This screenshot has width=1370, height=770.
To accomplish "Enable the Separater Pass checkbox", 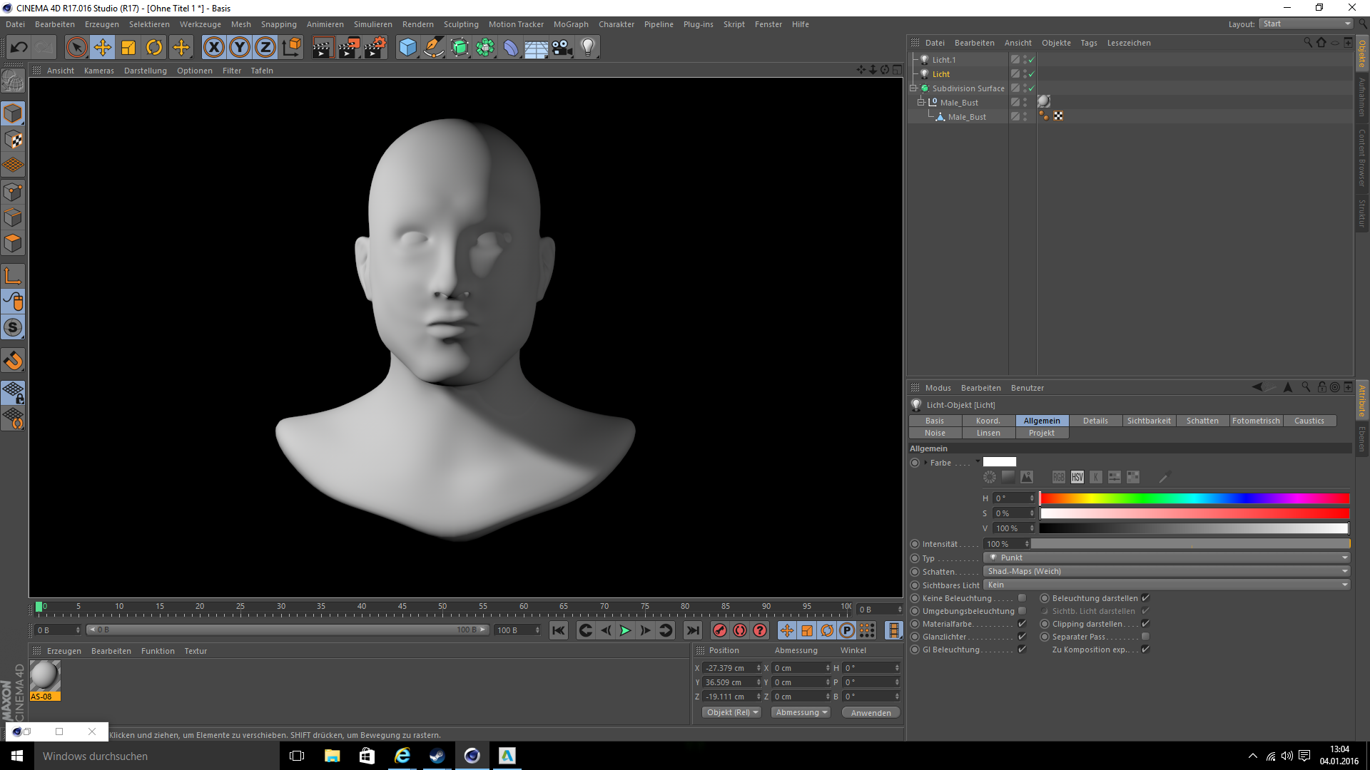I will coord(1145,637).
